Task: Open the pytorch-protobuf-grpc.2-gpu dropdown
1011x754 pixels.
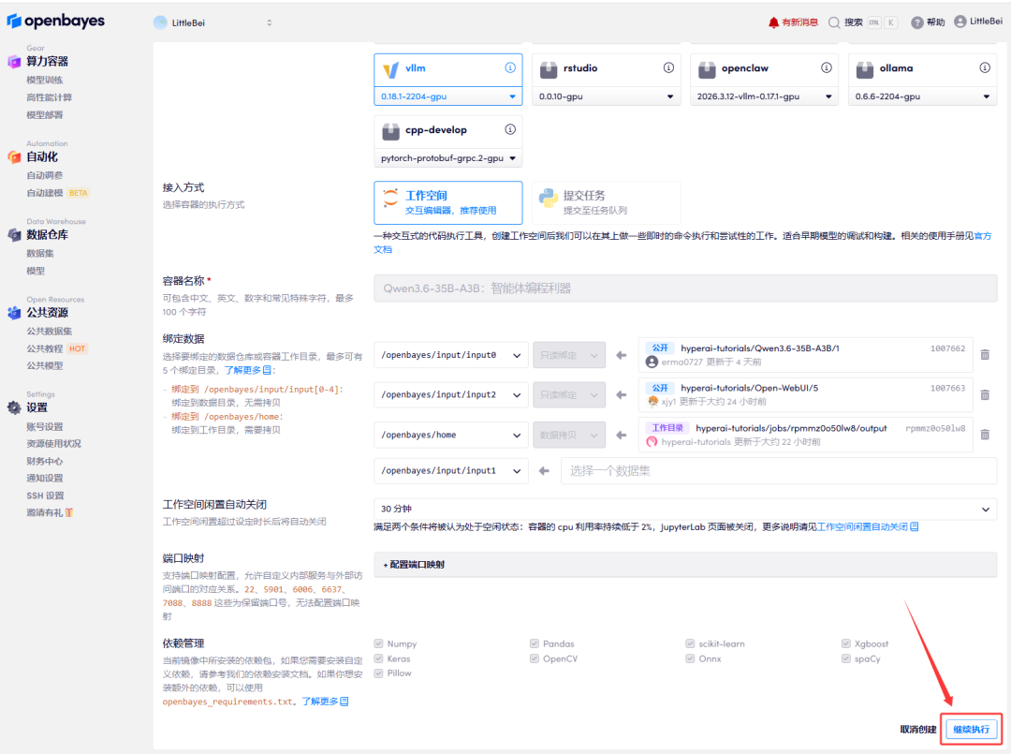Action: (x=448, y=158)
